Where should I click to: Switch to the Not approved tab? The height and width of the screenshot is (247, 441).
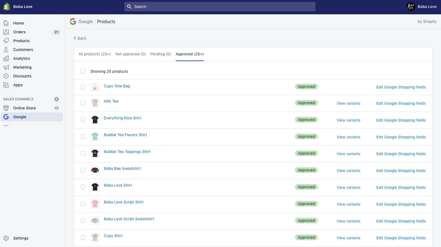(x=130, y=54)
